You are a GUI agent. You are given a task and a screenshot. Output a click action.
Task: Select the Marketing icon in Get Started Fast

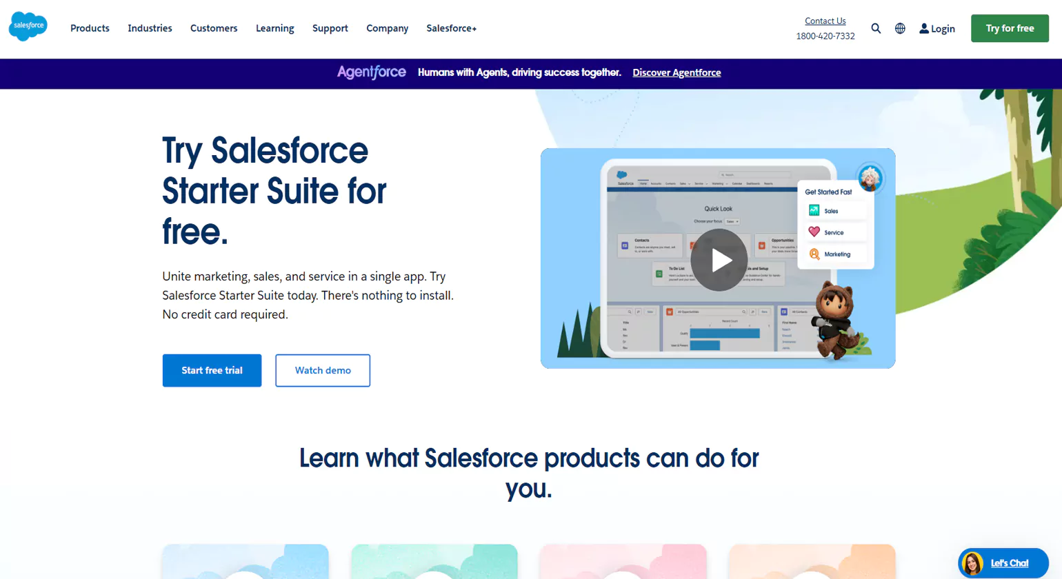pyautogui.click(x=816, y=254)
